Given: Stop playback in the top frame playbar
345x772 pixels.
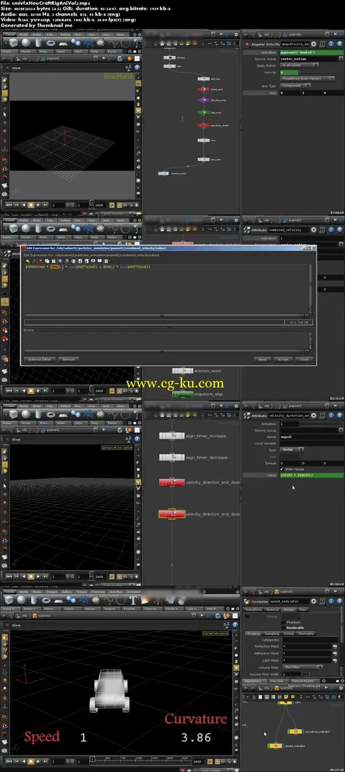Looking at the screenshot, I should coord(31,204).
